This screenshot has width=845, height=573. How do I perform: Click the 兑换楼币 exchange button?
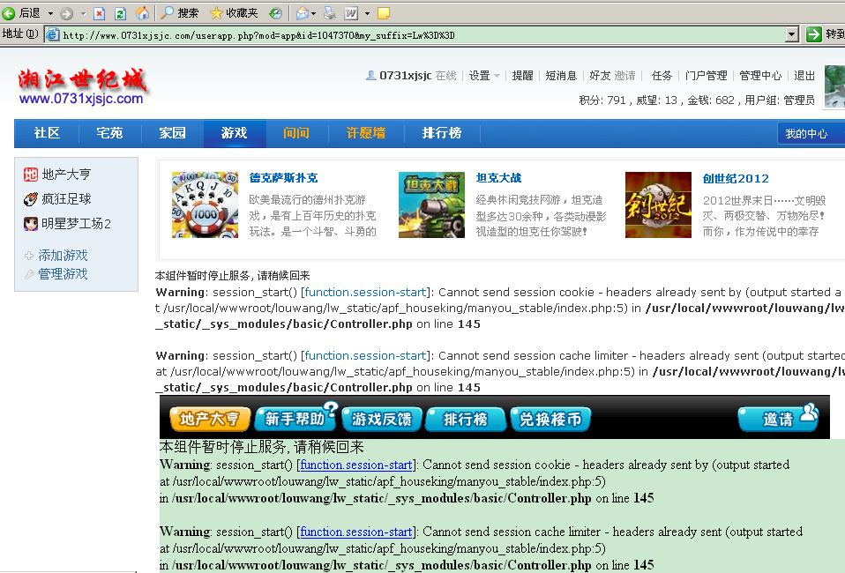[x=550, y=419]
